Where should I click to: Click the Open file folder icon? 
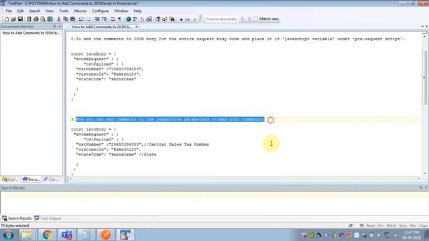click(13, 19)
